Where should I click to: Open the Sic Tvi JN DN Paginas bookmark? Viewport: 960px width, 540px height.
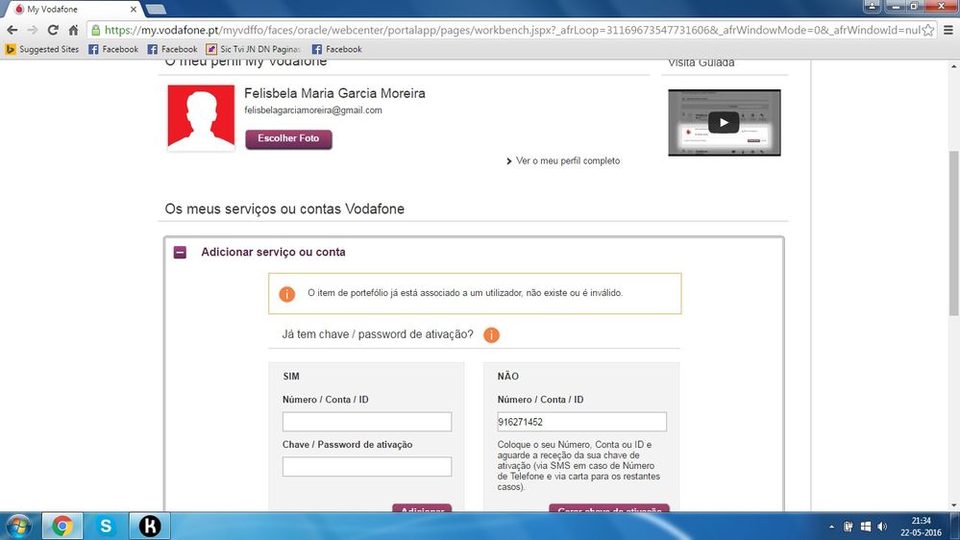(x=254, y=49)
